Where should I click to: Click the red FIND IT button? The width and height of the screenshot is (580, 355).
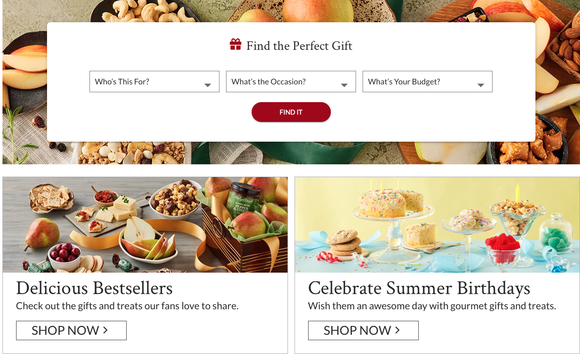291,112
